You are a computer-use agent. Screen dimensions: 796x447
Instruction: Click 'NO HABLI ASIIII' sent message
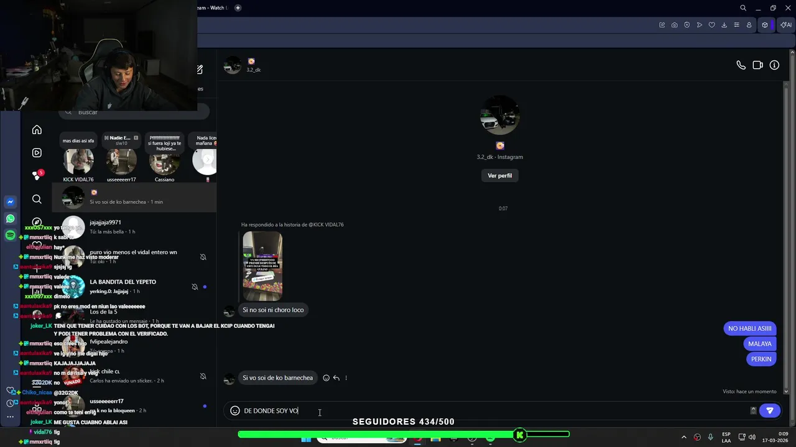coord(749,328)
